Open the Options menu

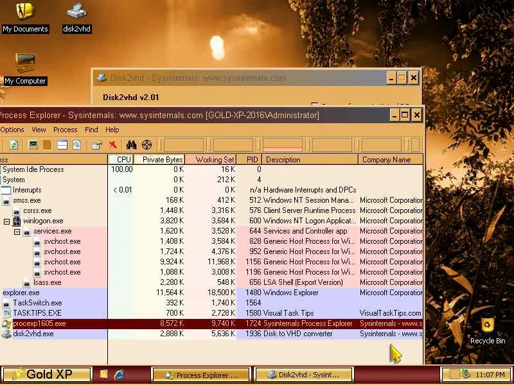point(12,130)
